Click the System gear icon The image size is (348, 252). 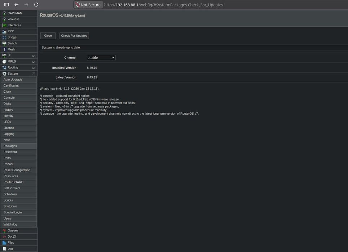tap(4, 74)
